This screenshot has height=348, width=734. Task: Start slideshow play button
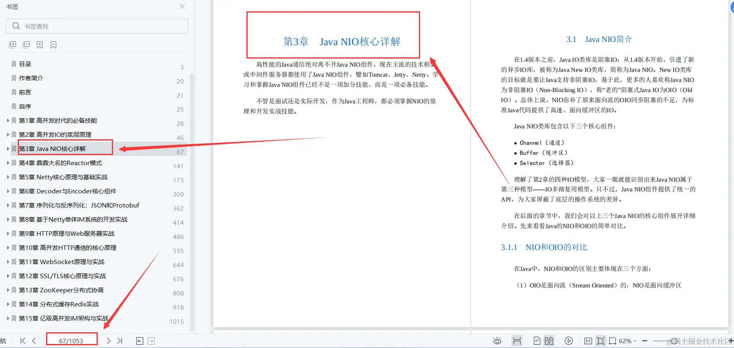[x=569, y=341]
